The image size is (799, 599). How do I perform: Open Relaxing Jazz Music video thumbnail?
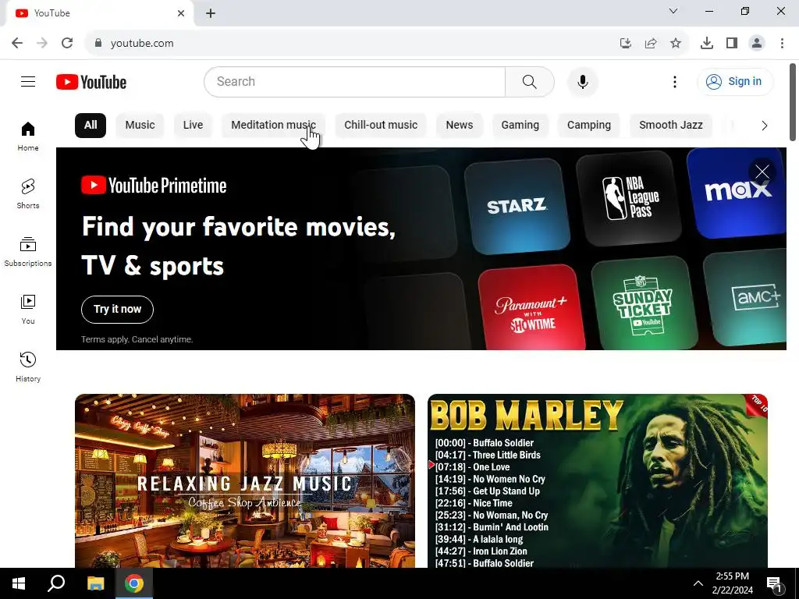[x=244, y=480]
